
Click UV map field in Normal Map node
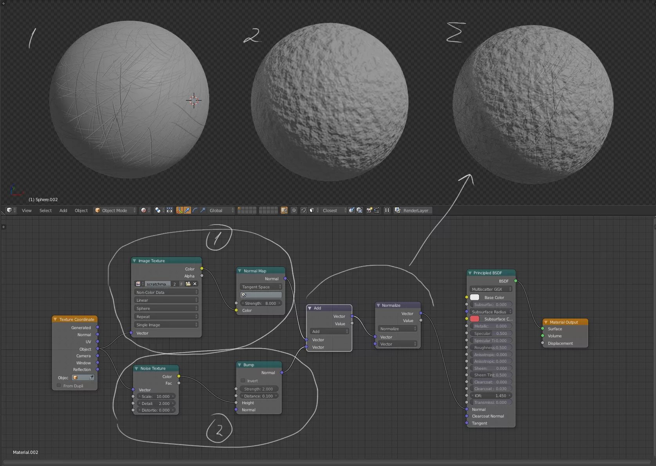point(261,295)
